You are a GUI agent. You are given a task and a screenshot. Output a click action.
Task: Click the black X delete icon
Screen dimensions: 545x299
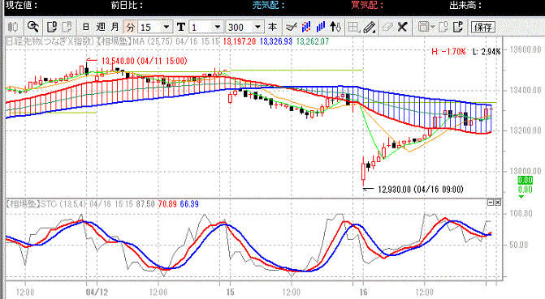pos(403,27)
